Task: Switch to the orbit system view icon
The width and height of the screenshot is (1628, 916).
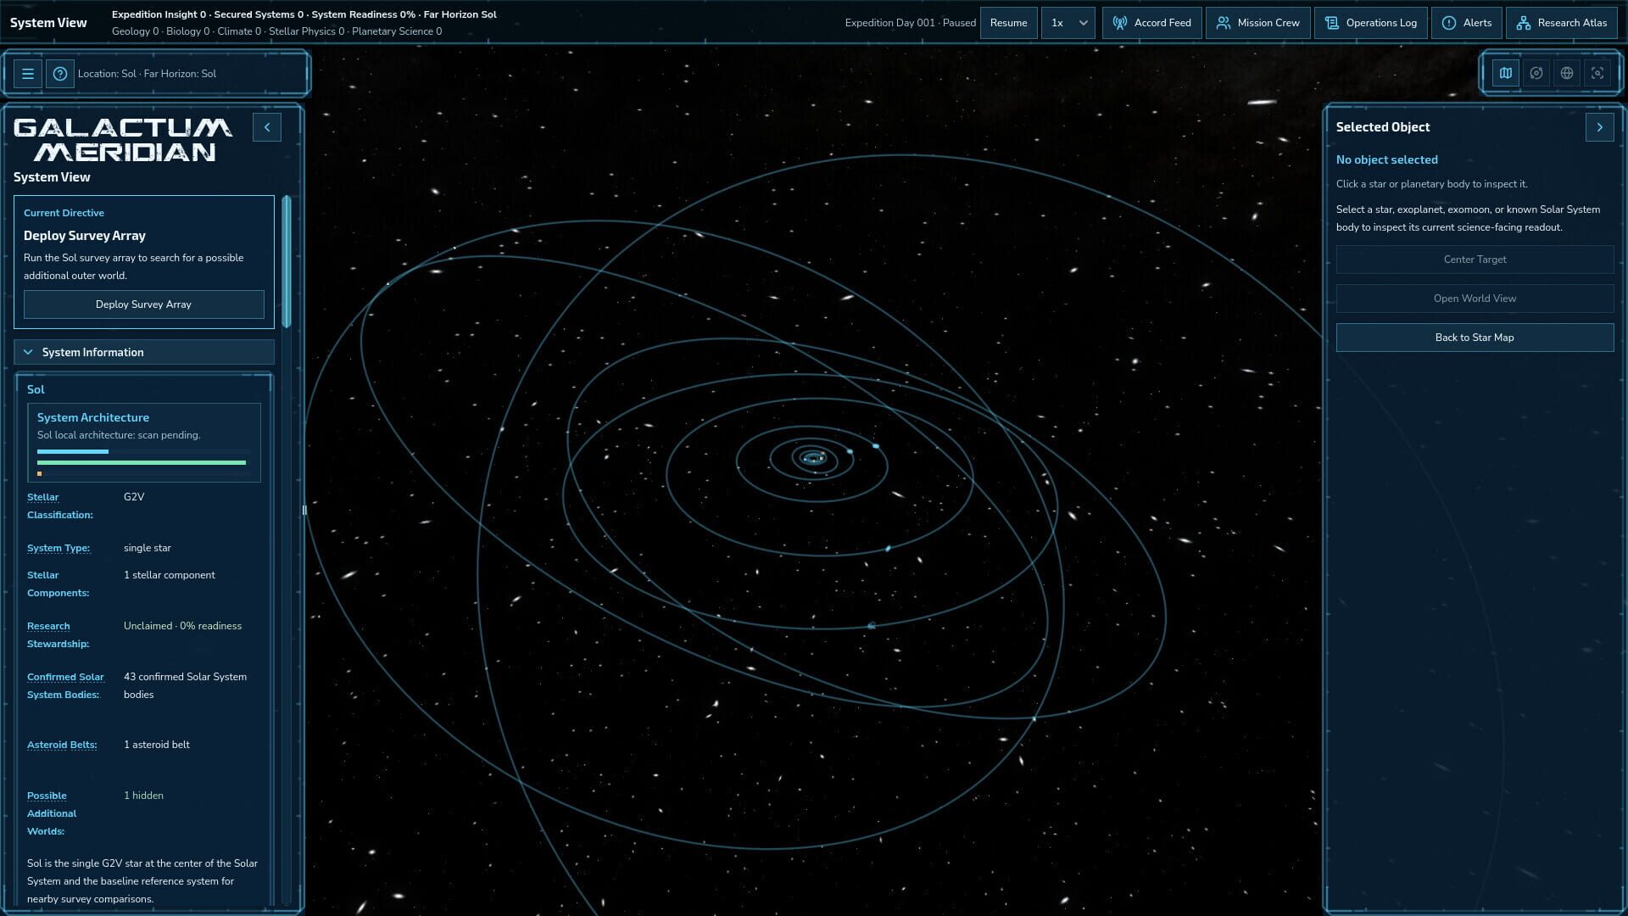Action: coord(1536,73)
